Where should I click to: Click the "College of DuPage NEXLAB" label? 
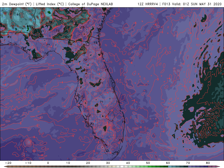pyautogui.click(x=90, y=4)
